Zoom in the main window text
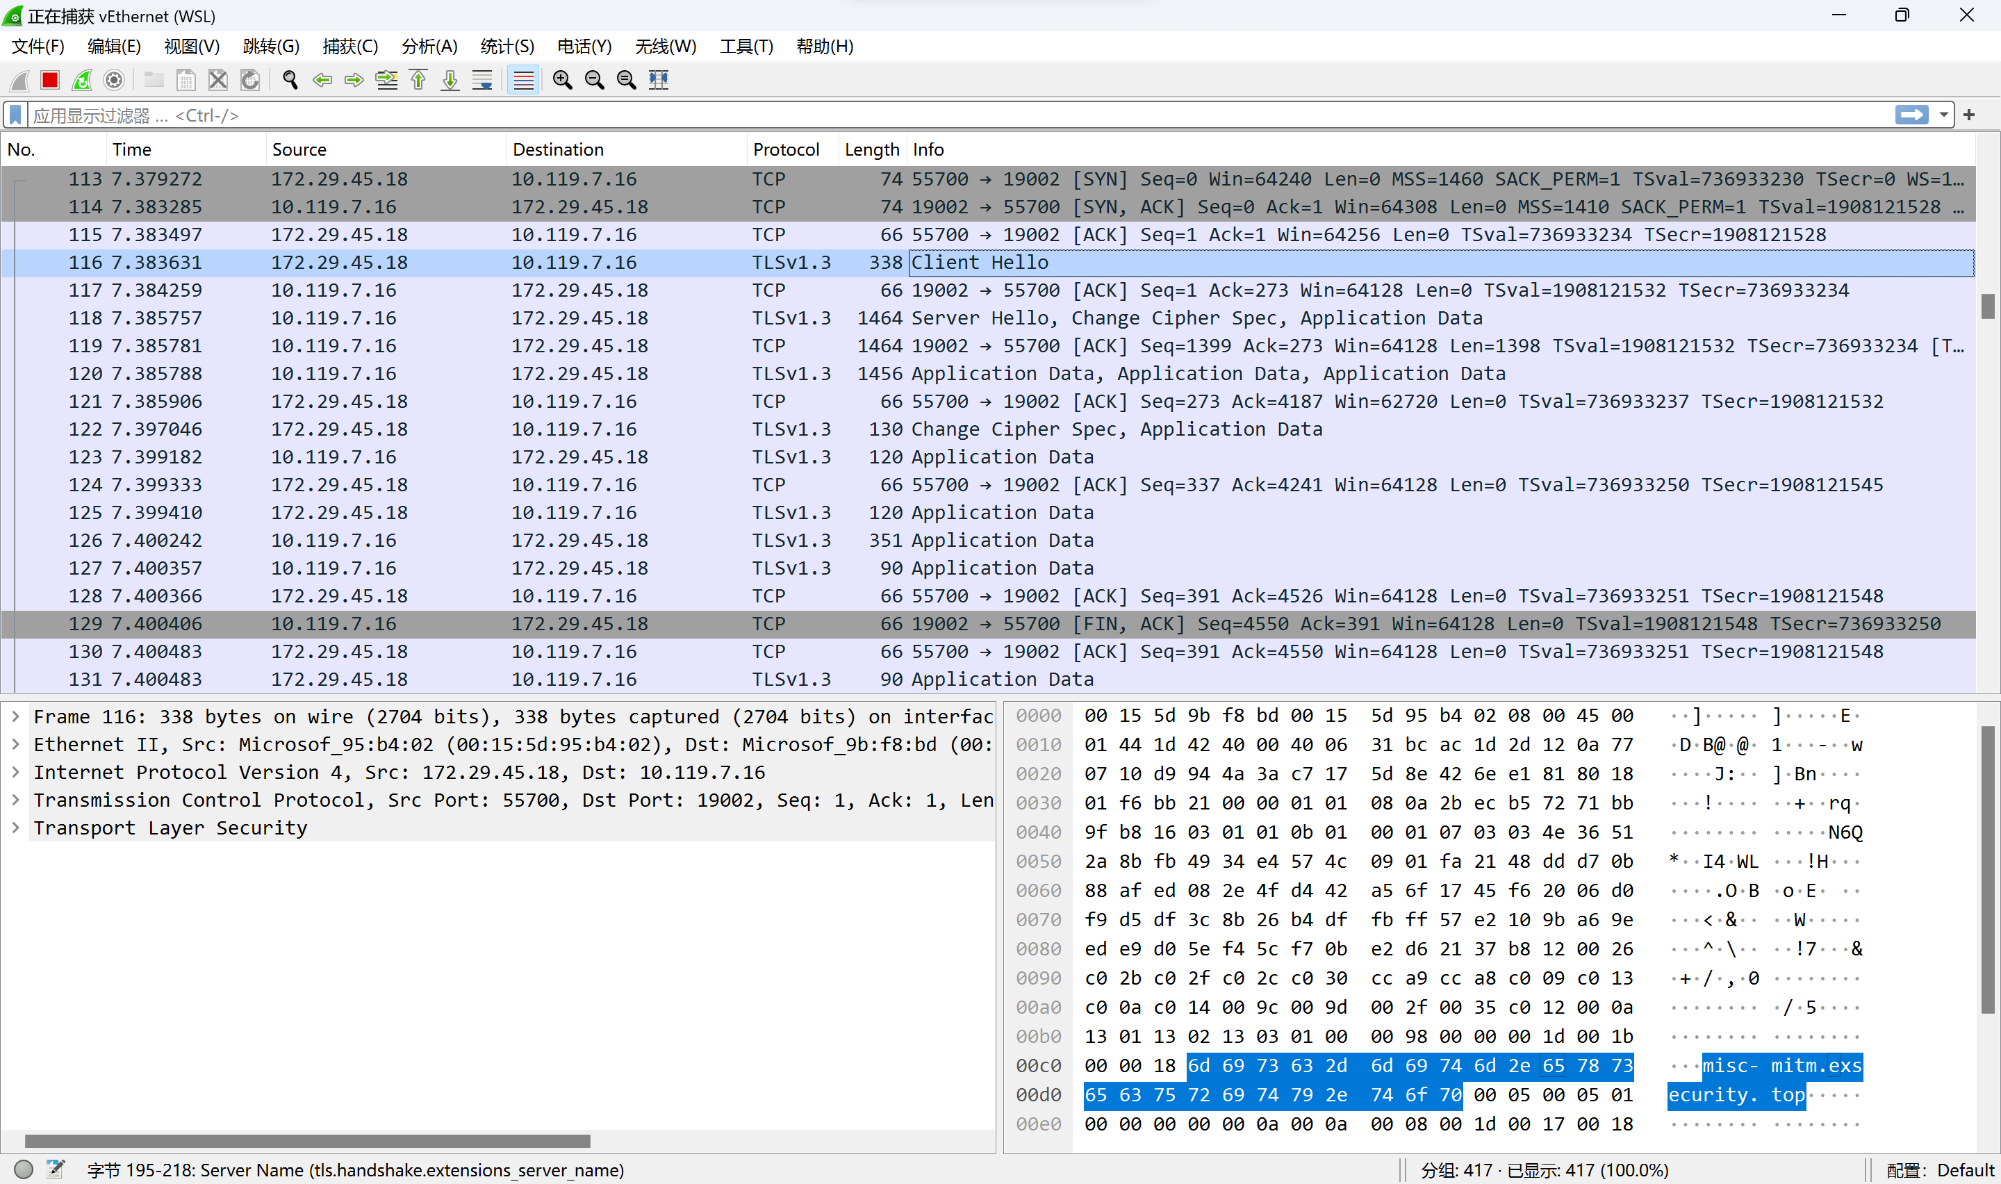The image size is (2001, 1184). [x=562, y=80]
